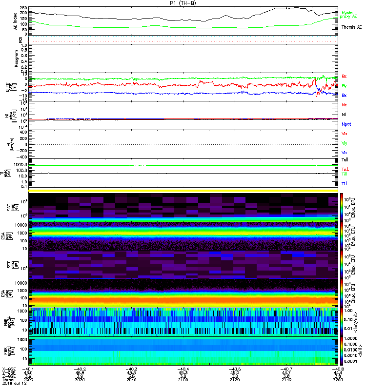Select the red Te perpendicular legend label
The height and width of the screenshot is (390, 366).
pos(345,169)
